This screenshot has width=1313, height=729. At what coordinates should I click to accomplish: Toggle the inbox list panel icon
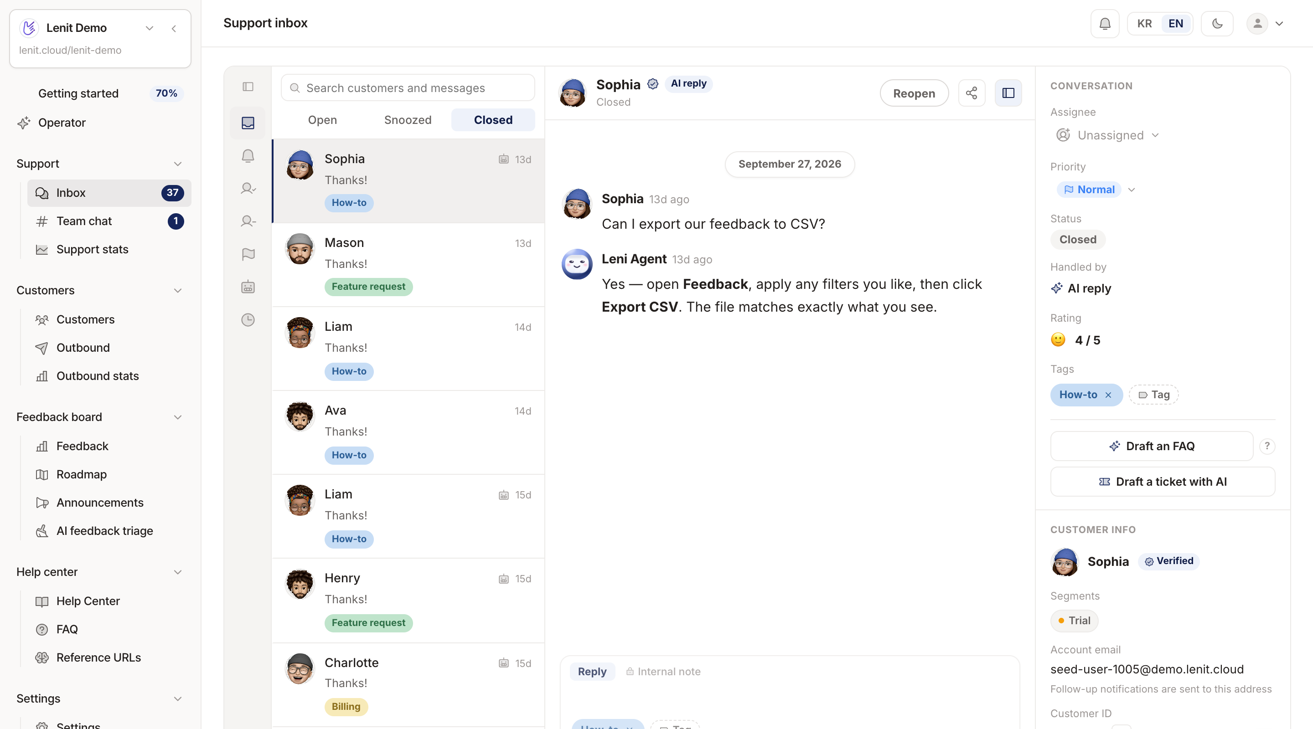point(248,87)
